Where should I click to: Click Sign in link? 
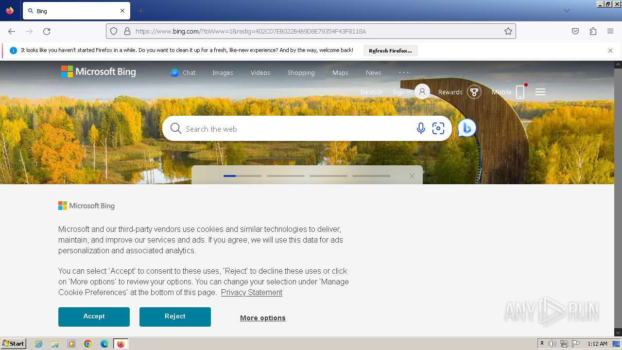click(402, 92)
